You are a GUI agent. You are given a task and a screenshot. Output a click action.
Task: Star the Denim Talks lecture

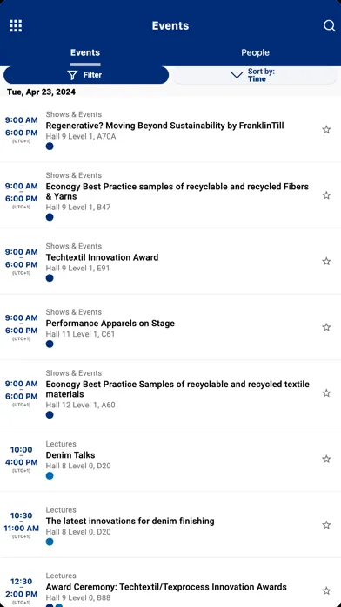point(326,459)
